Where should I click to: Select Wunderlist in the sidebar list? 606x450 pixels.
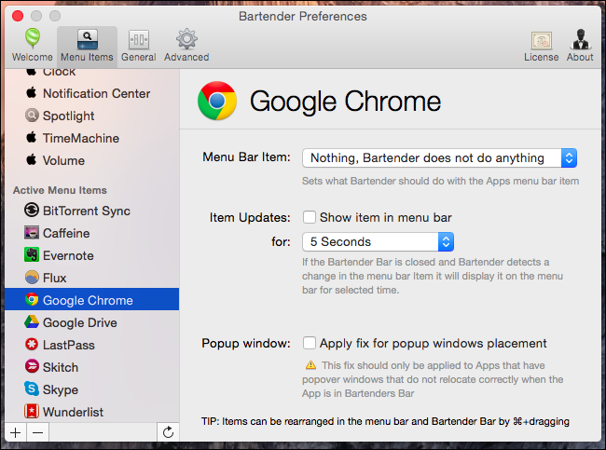pyautogui.click(x=73, y=412)
